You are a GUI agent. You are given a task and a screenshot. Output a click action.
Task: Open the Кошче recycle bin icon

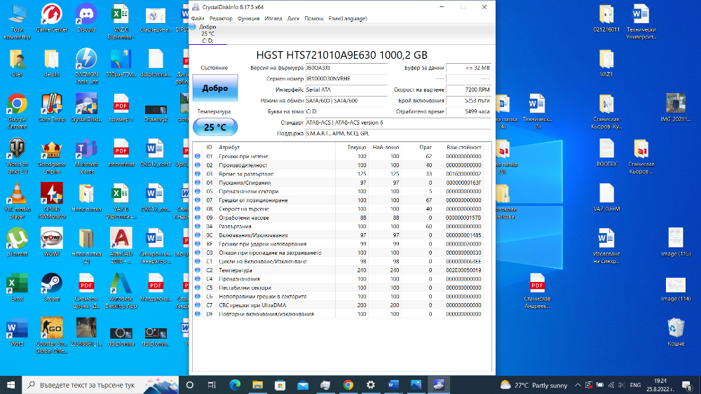pos(676,332)
